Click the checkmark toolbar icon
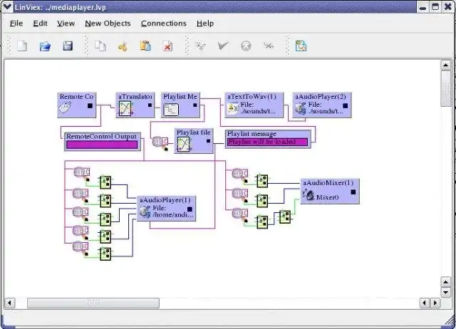Viewport: 456px width, 329px height. click(223, 46)
